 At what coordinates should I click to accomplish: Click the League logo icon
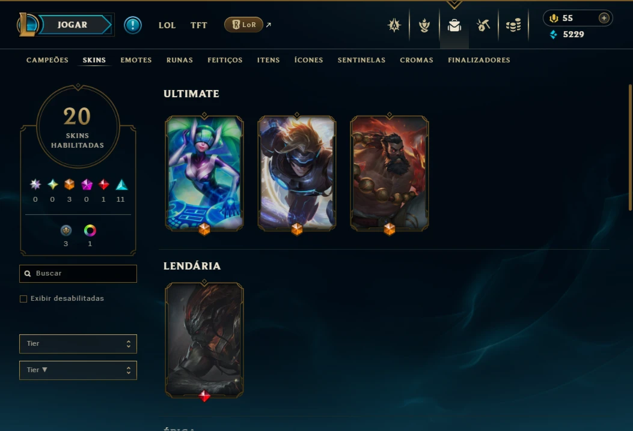point(26,25)
